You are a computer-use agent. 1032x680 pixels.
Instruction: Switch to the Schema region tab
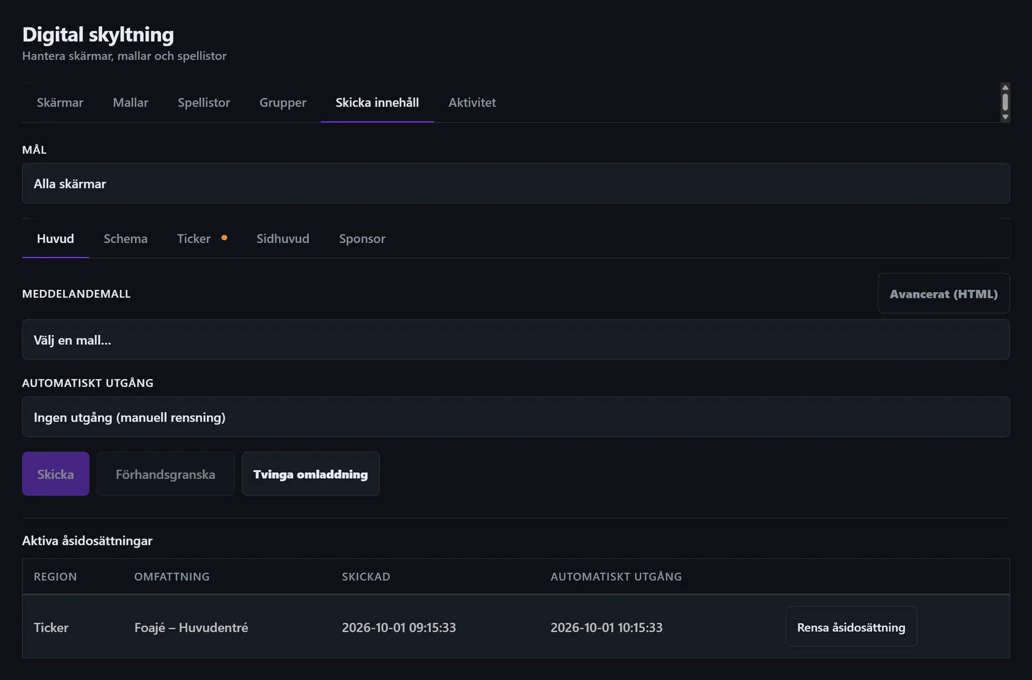[x=126, y=238]
